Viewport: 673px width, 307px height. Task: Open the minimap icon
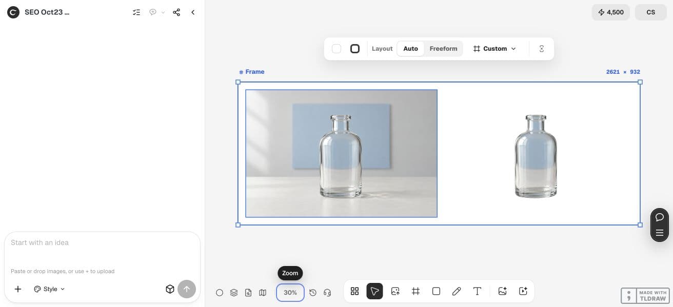tap(263, 293)
